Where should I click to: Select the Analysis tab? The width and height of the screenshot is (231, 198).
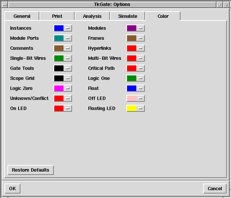pos(92,16)
